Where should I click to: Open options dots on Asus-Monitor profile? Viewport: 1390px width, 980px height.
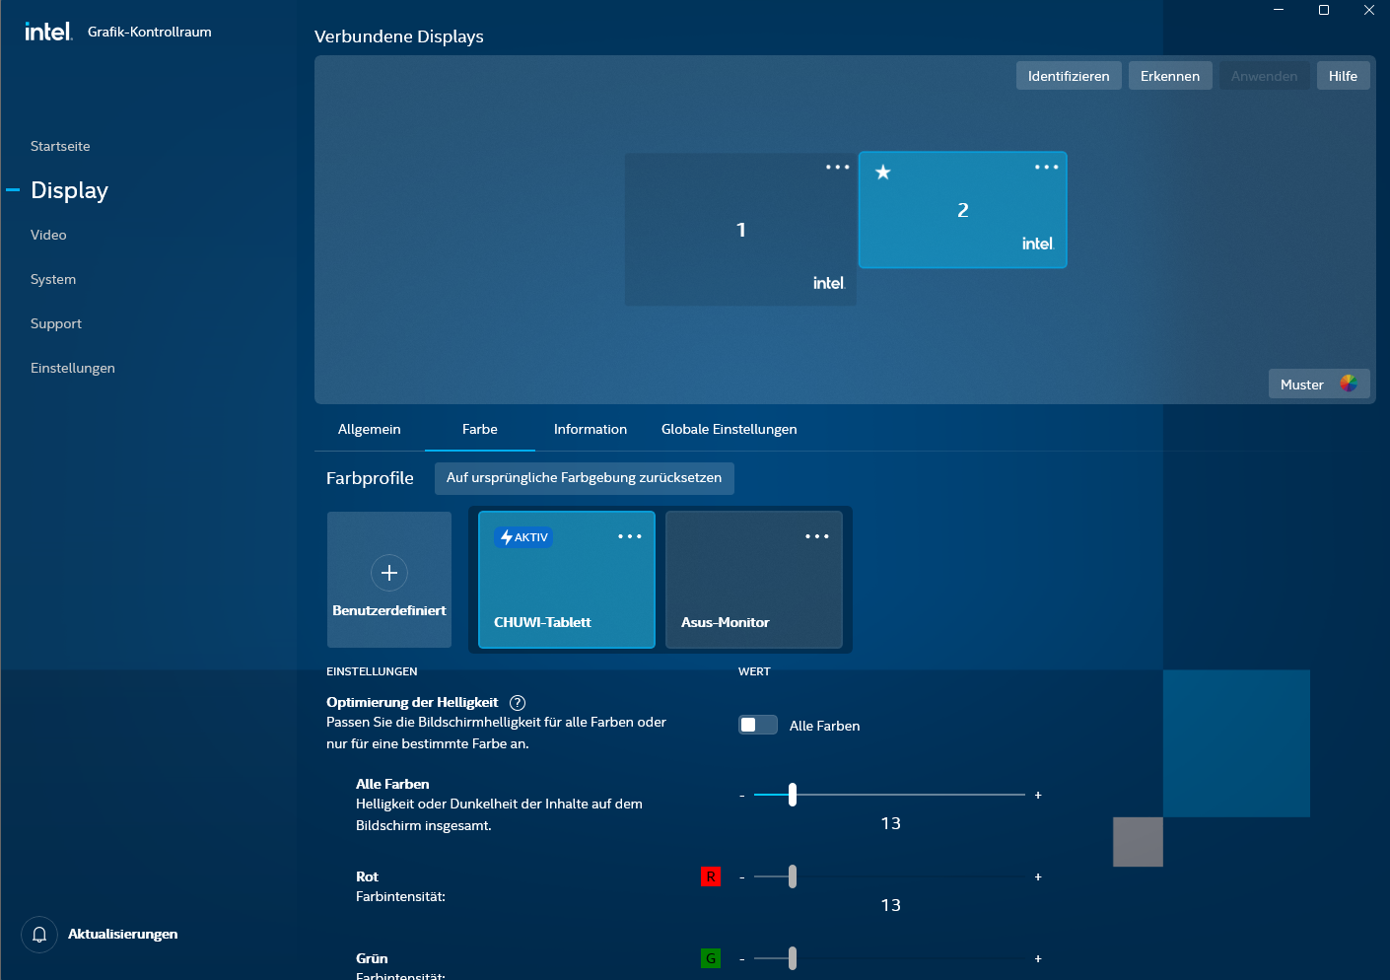(817, 536)
